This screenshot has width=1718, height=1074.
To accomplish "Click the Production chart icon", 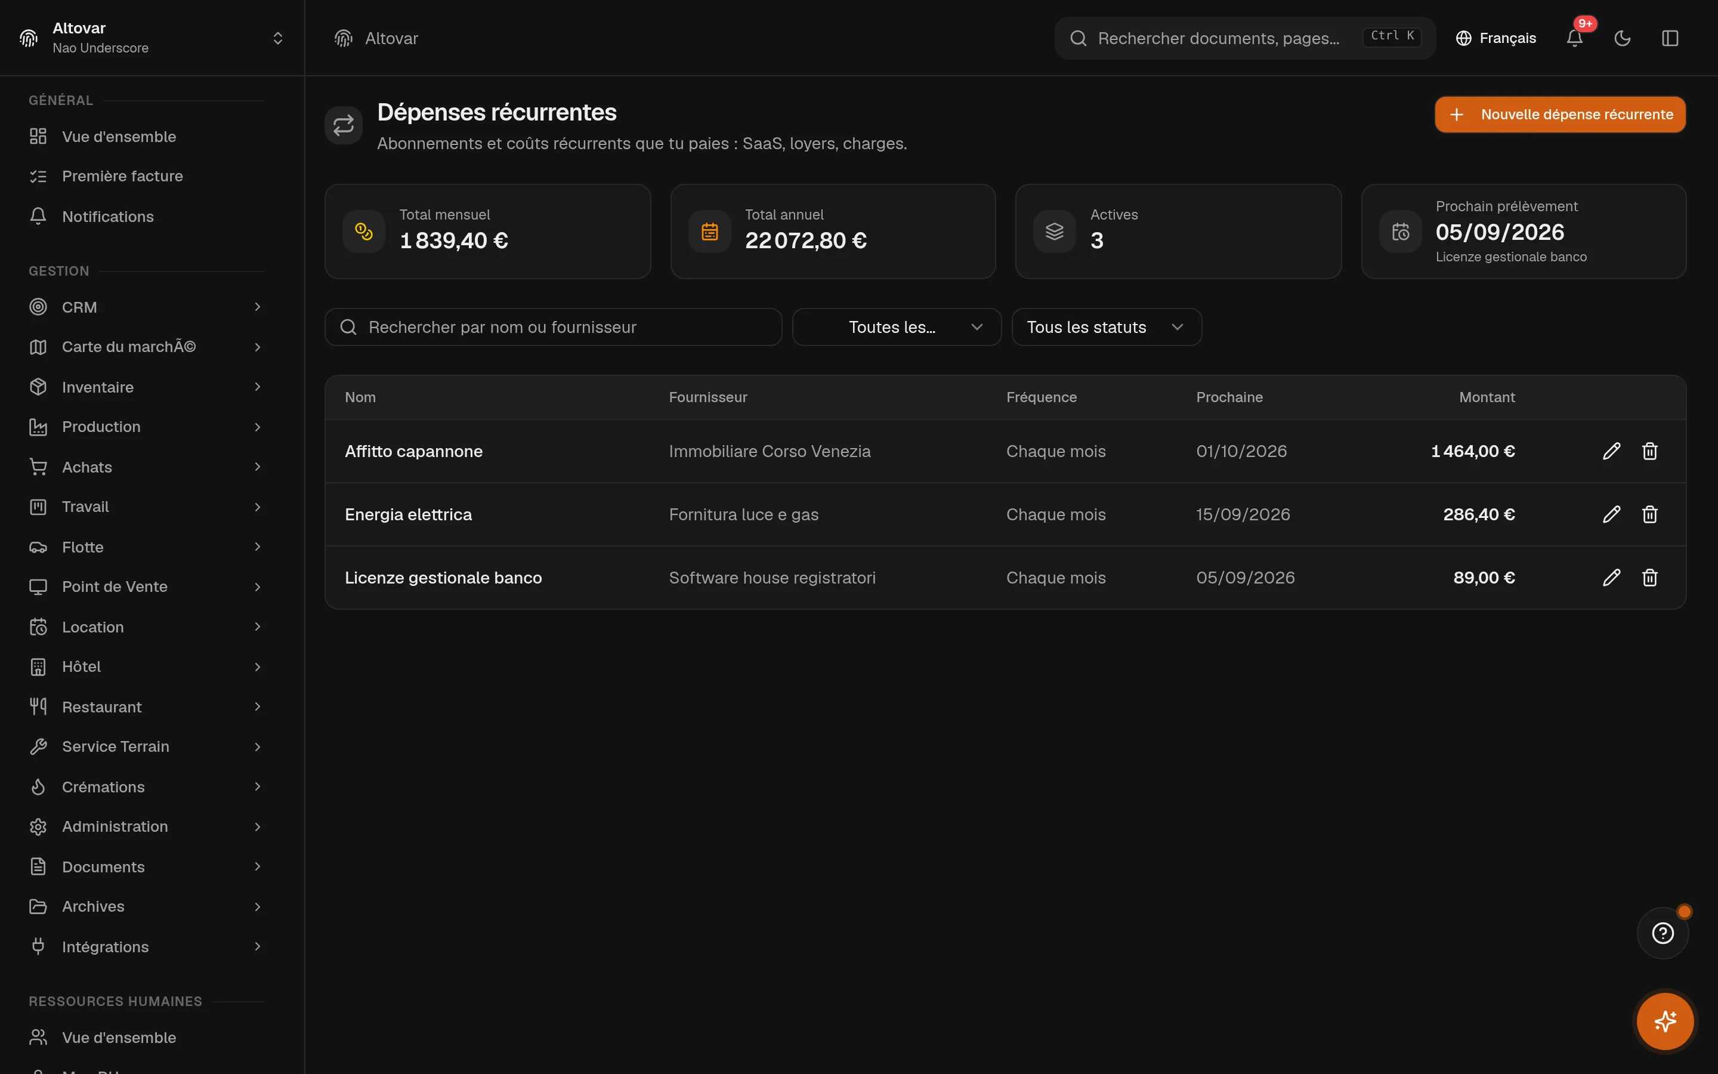I will click(x=38, y=427).
